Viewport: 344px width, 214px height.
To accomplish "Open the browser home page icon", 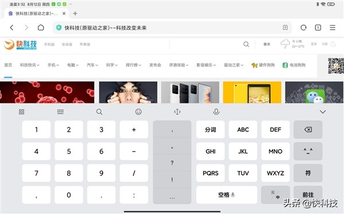I will pos(41,27).
